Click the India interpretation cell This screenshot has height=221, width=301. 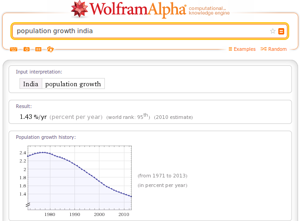point(31,84)
